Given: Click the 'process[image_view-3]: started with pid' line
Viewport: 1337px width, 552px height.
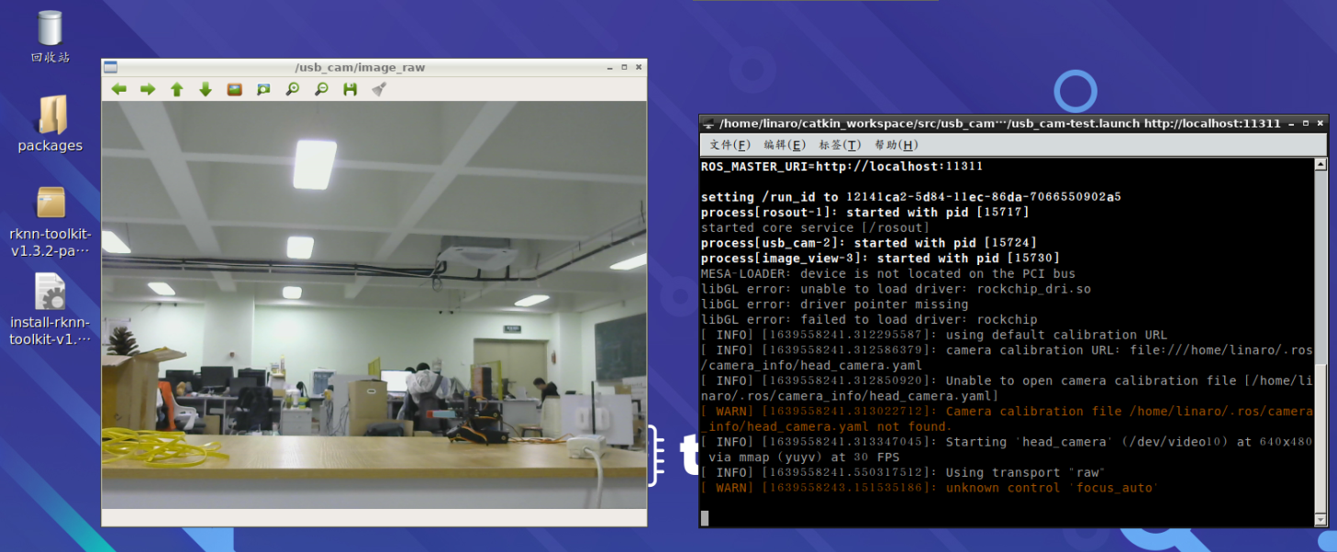Looking at the screenshot, I should [x=880, y=259].
